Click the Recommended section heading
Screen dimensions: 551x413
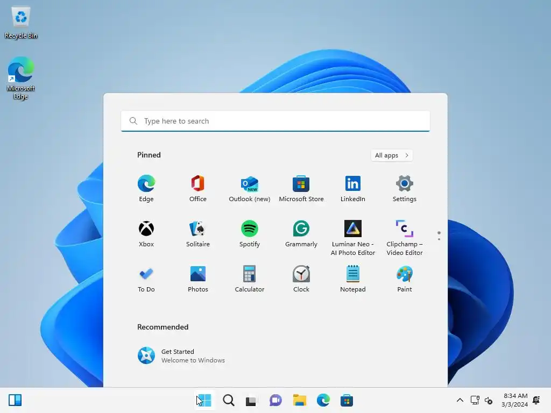[x=163, y=327]
